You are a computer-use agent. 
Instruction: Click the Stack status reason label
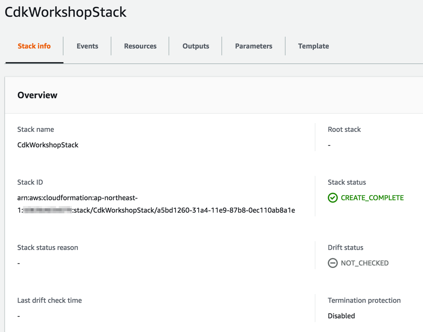(x=48, y=248)
